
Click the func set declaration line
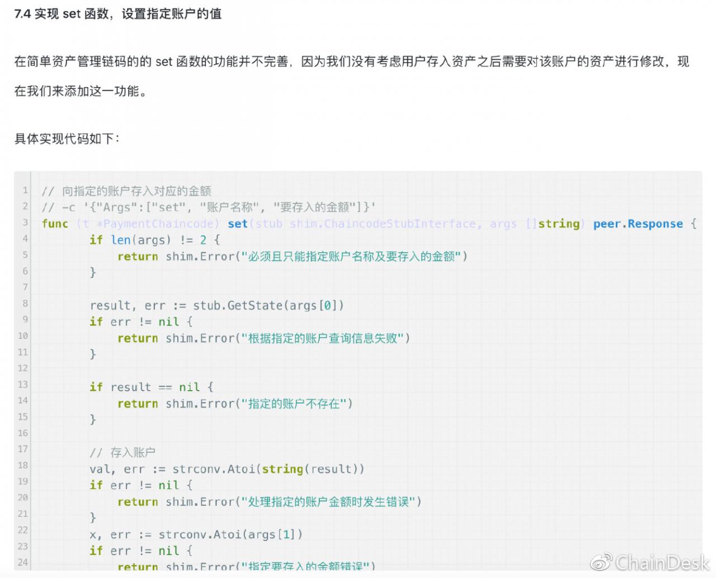(x=369, y=224)
